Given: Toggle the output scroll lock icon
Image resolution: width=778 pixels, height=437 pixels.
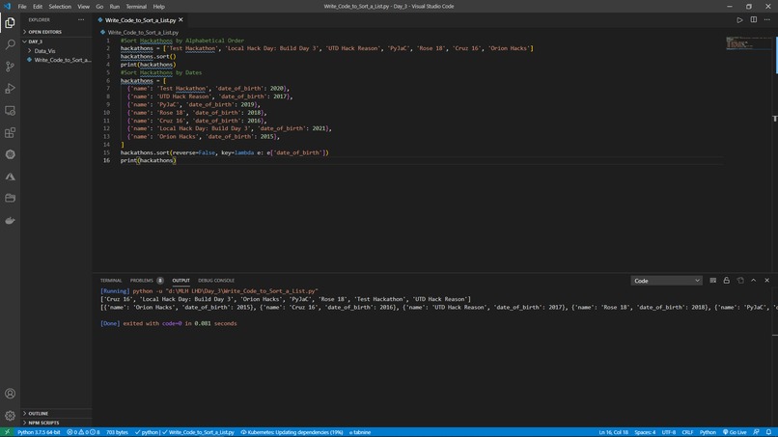Looking at the screenshot, I should click(727, 281).
